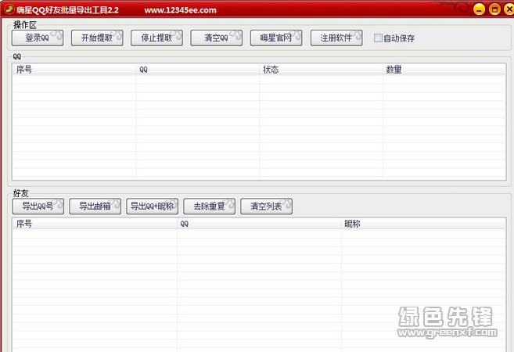514x352 pixels.
Task: Minimize the window with yellow minus button
Action: coord(479,9)
